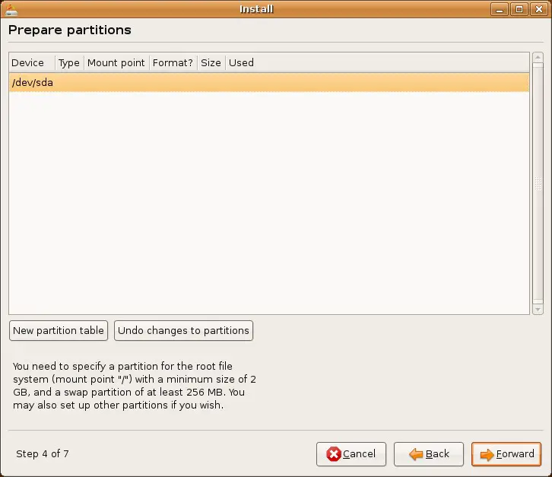Click the red X icon on Cancel
The image size is (552, 477).
point(333,454)
